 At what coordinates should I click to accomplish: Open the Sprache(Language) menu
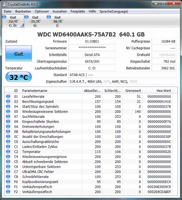[114, 11]
